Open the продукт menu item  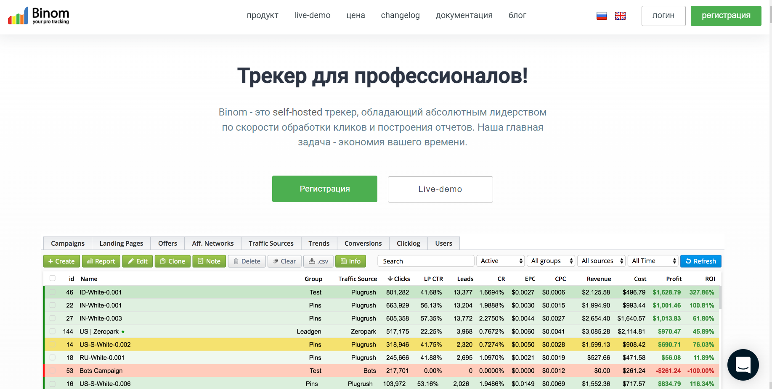263,16
